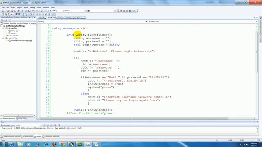Open the Window menu

pyautogui.click(x=46, y=7)
